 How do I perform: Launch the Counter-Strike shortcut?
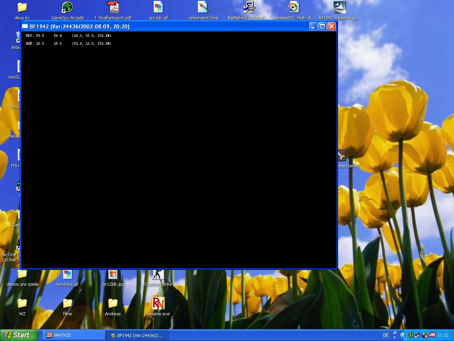click(158, 275)
